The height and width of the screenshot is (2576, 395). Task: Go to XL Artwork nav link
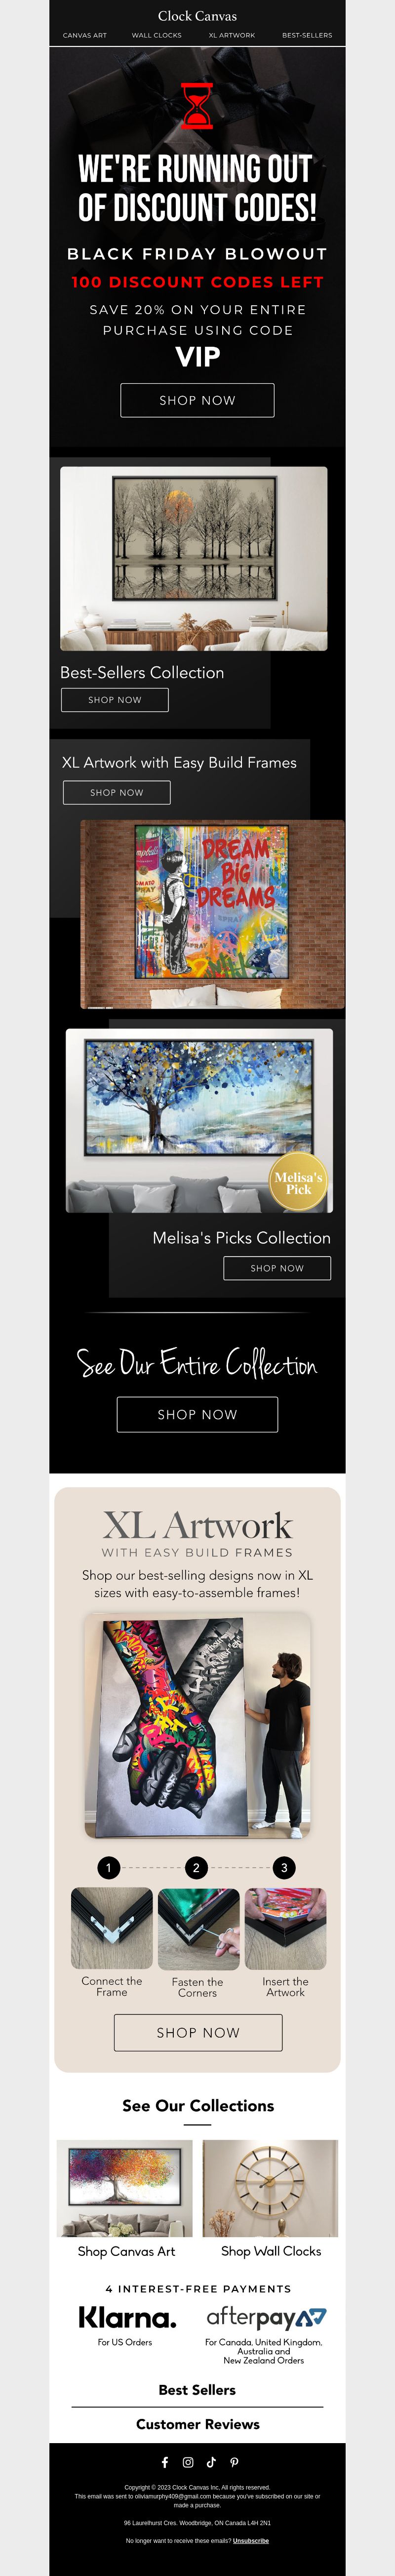click(232, 35)
